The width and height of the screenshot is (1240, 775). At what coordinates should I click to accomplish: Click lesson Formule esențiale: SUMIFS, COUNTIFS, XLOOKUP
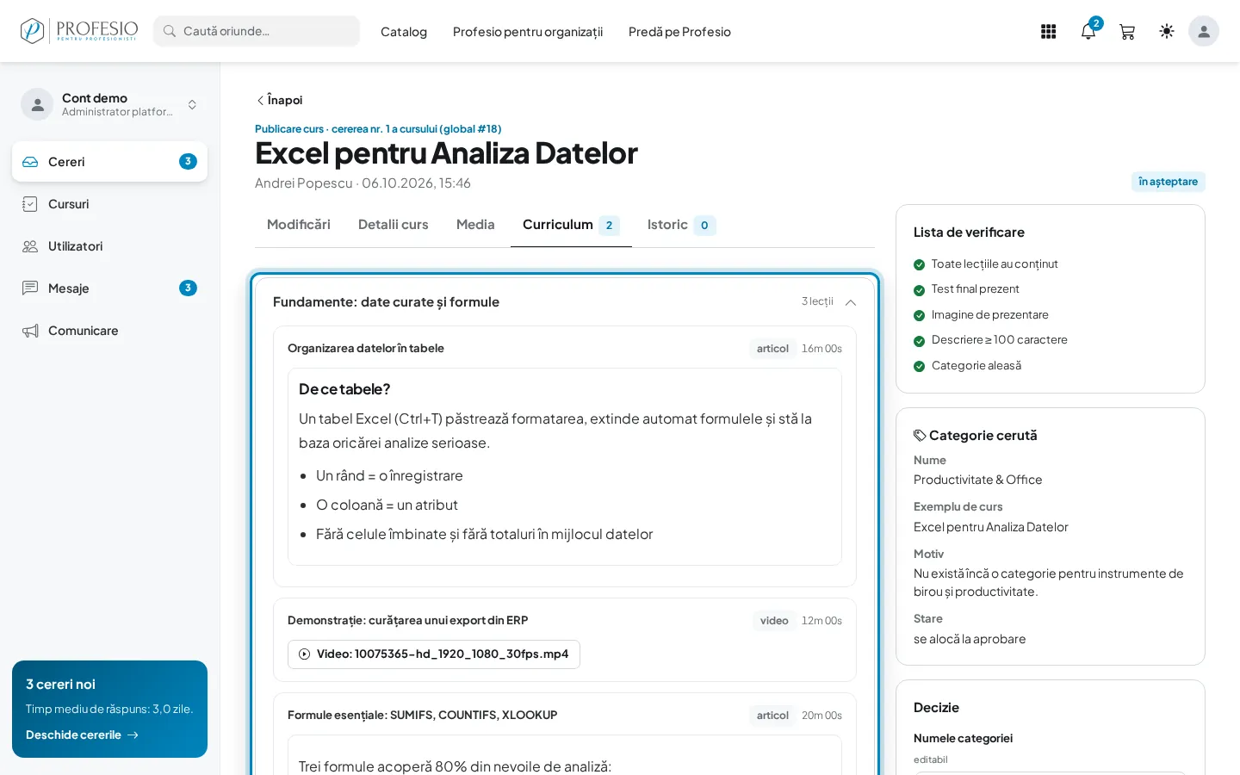(x=423, y=716)
